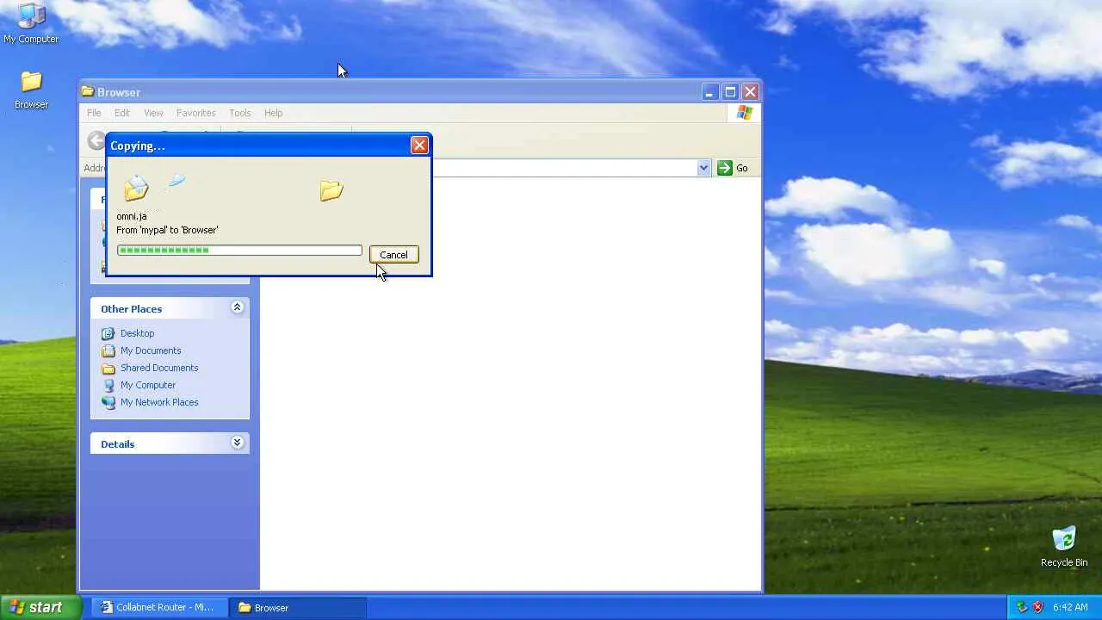
Task: Click inside the Browser address field
Action: (x=564, y=168)
